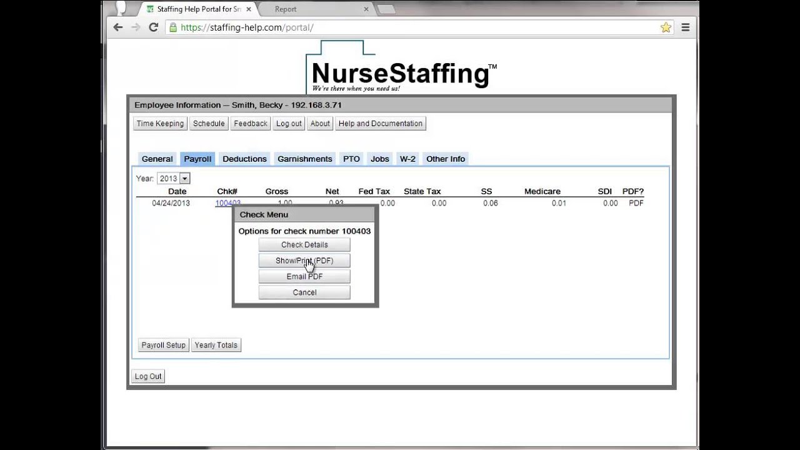The width and height of the screenshot is (800, 450).
Task: Open the W-2 tab
Action: 407,159
